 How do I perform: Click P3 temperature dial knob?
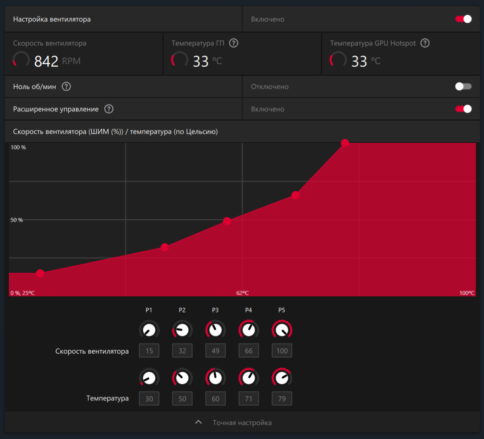pyautogui.click(x=215, y=378)
